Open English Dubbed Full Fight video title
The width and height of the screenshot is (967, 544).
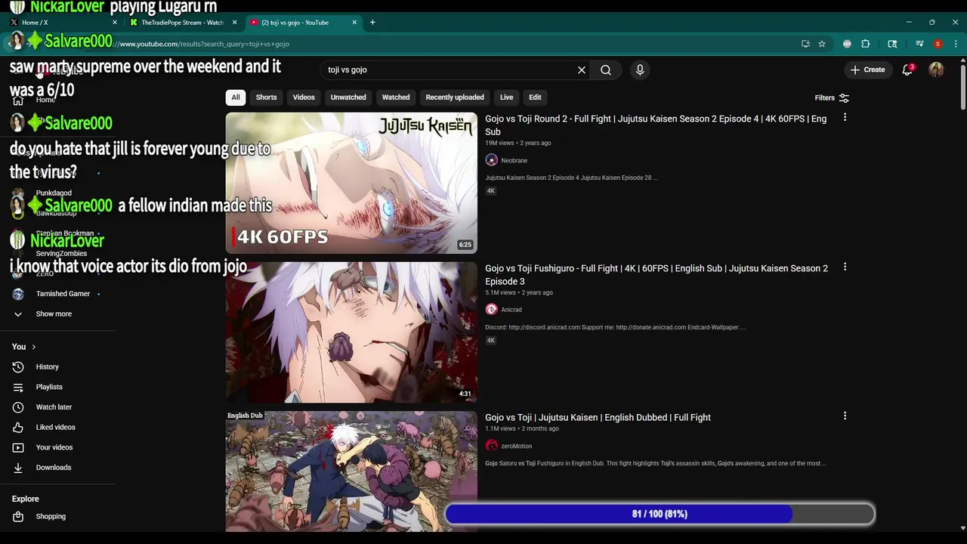click(x=598, y=417)
